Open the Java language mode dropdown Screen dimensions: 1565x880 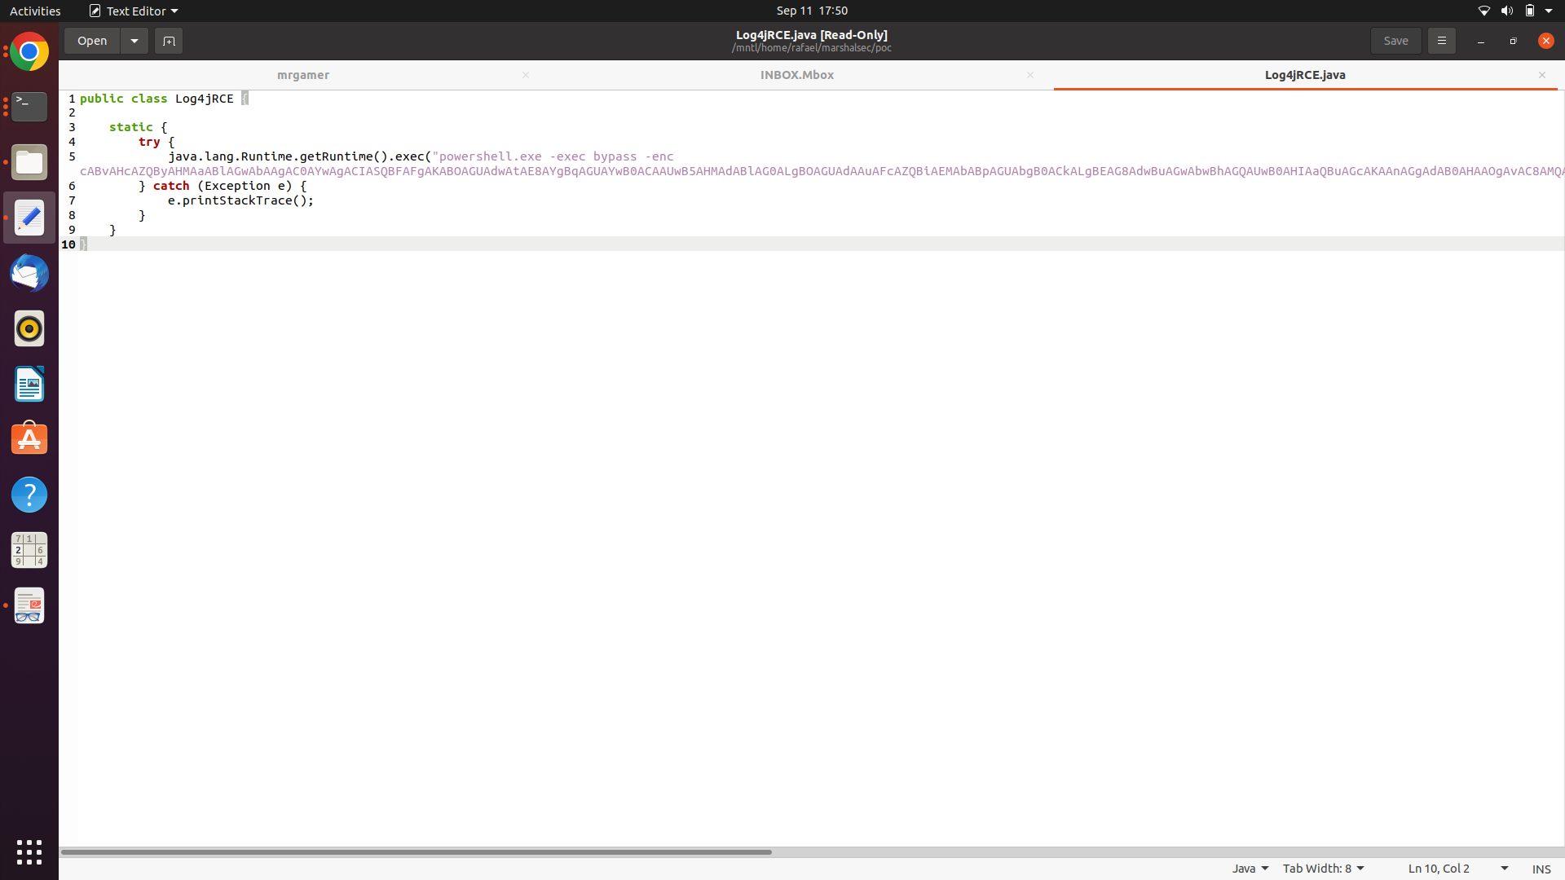1249,868
